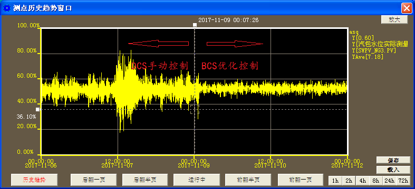Click the horizontal value cursor handle at 36.10%
Screen dimensions: 415x189
tap(38, 109)
